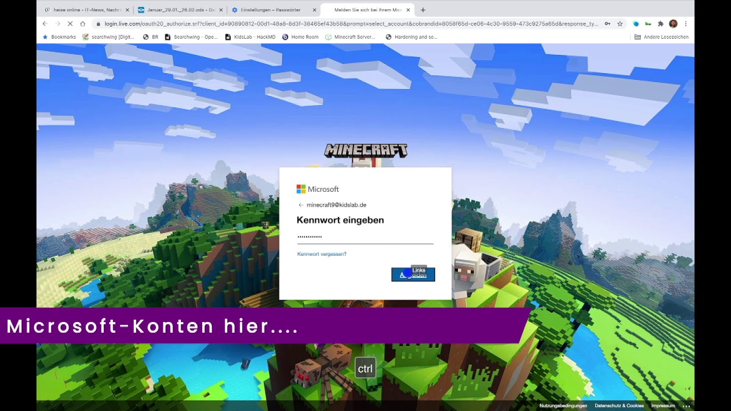Focus the password input field
Image resolution: width=731 pixels, height=411 pixels.
click(365, 236)
